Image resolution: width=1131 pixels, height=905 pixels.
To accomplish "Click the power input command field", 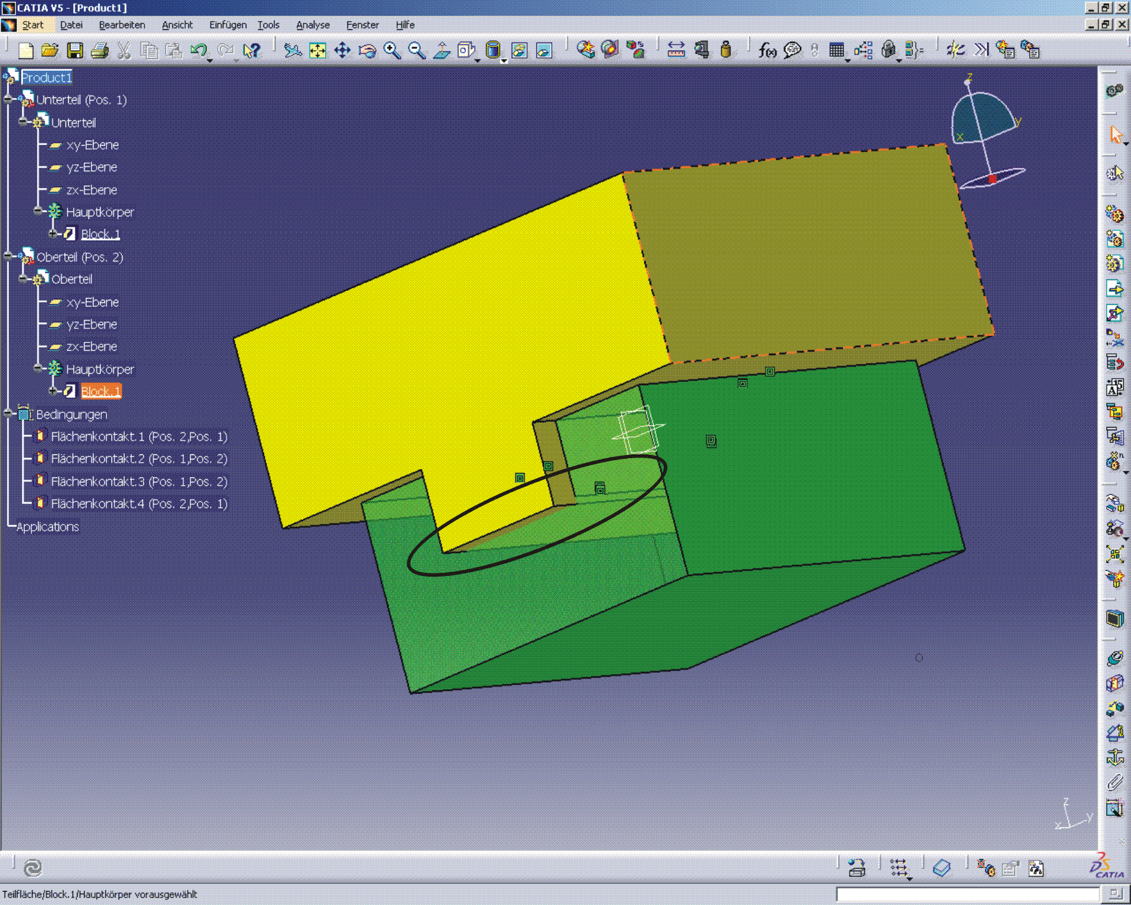I will coord(967,894).
